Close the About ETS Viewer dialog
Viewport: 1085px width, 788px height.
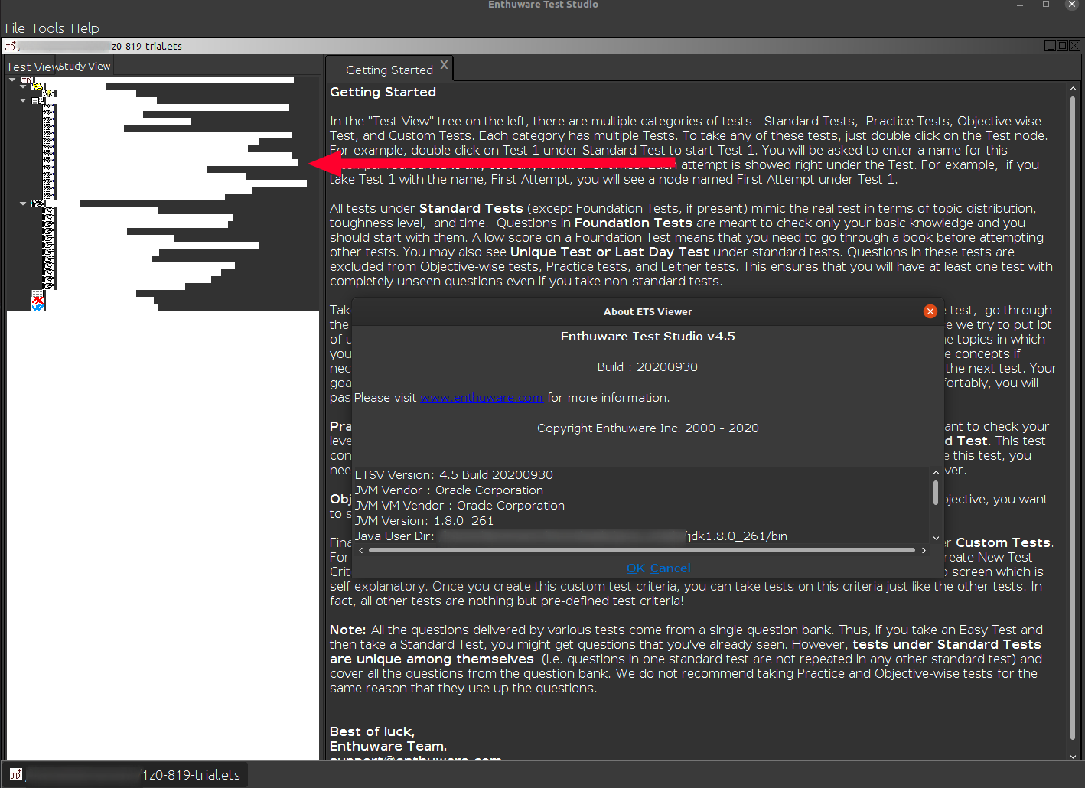[x=930, y=311]
